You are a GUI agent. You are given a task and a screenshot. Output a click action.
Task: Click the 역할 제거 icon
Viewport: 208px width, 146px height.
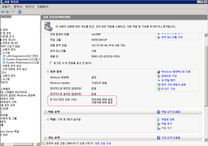point(159,128)
